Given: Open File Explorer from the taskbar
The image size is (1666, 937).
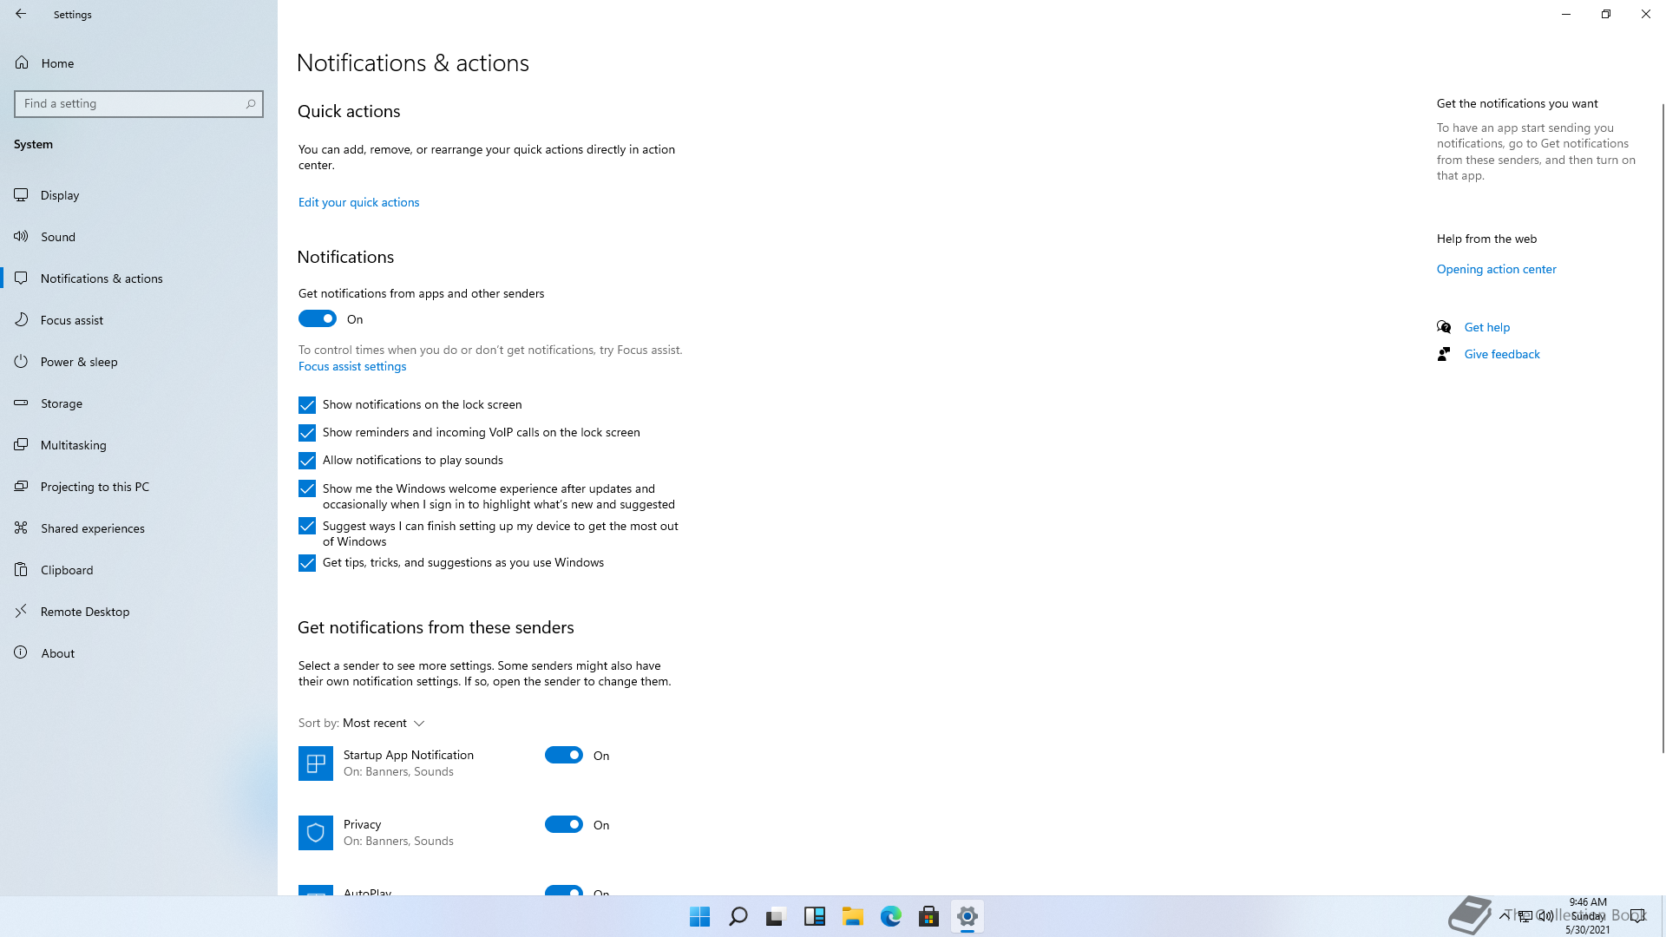Looking at the screenshot, I should (x=853, y=916).
